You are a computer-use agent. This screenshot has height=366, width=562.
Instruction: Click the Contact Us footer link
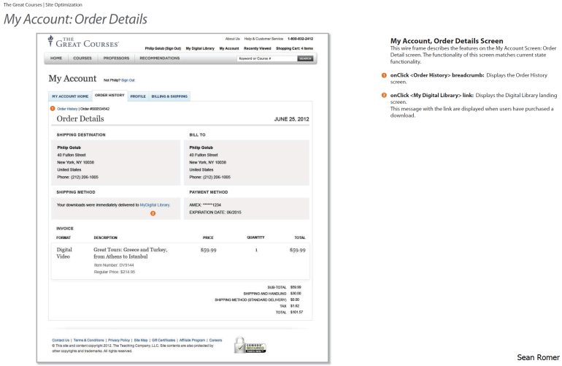coord(61,340)
